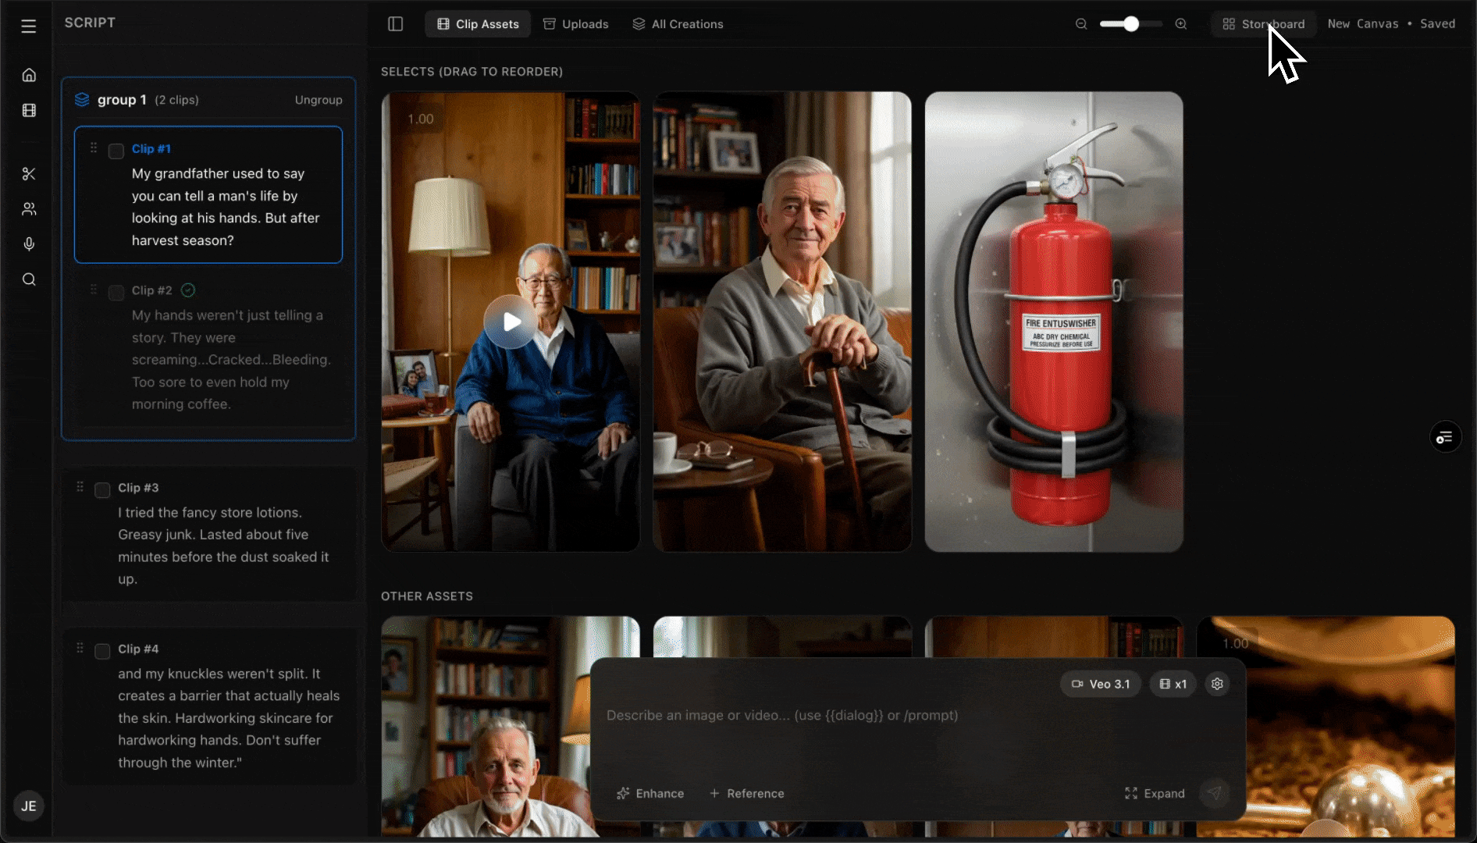Open the Characters panel in the sidebar
The width and height of the screenshot is (1477, 843).
coord(29,208)
